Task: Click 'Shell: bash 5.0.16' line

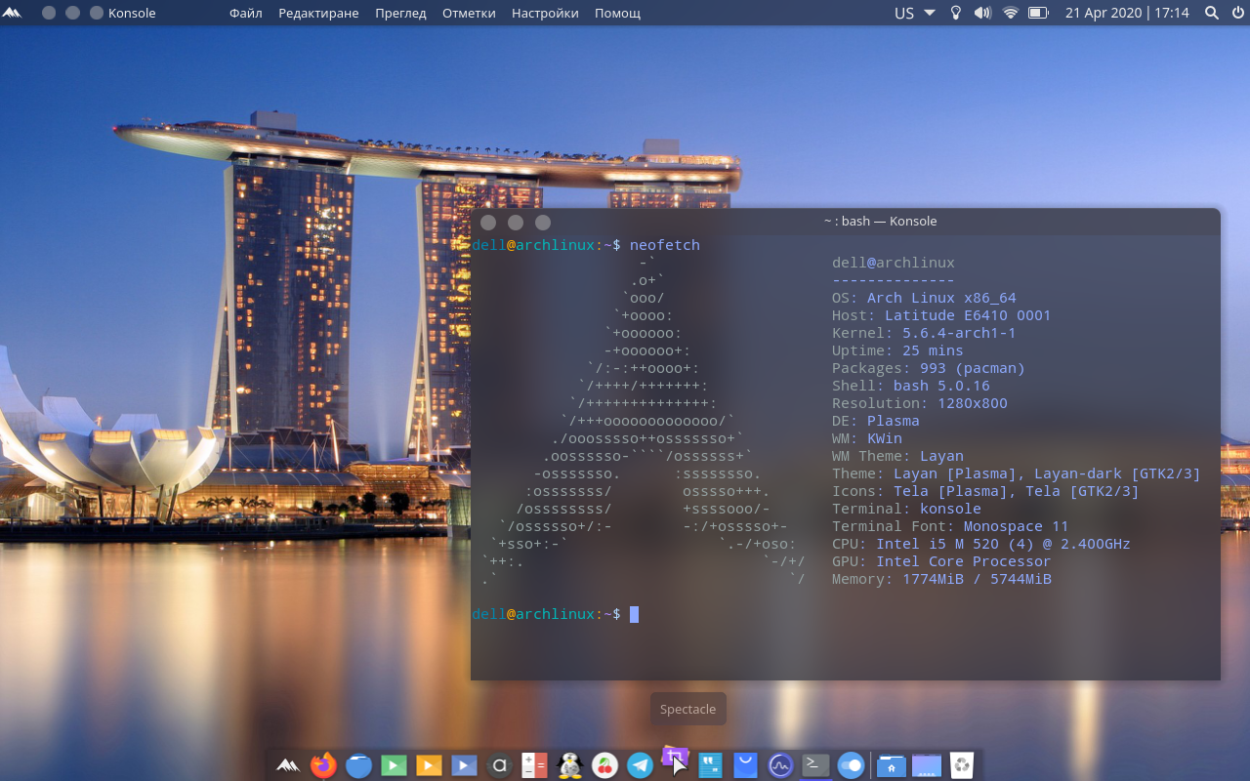Action: [911, 386]
